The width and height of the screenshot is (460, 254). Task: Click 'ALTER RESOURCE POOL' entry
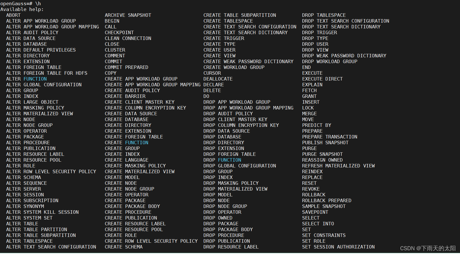[34, 160]
